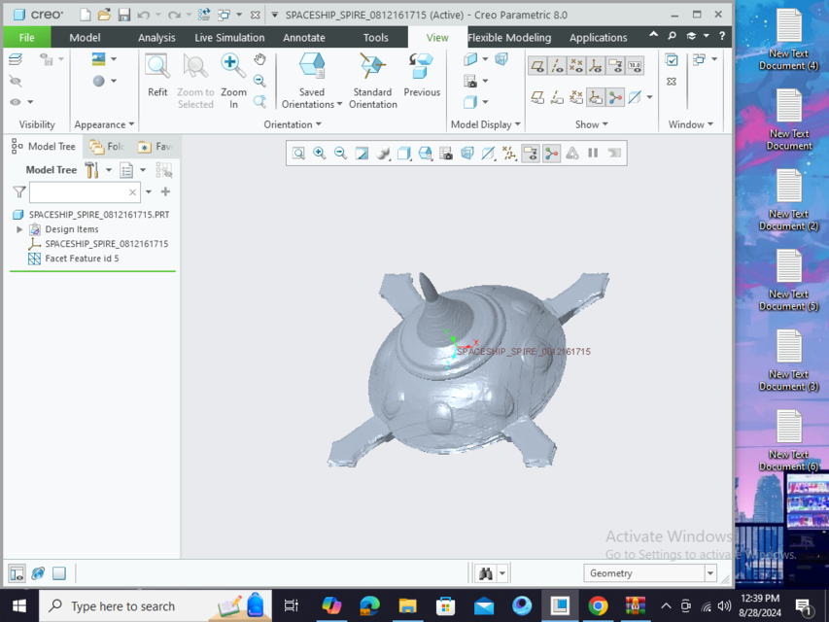Click the Save icon in Quick Access toolbar
The height and width of the screenshot is (622, 829).
[123, 15]
